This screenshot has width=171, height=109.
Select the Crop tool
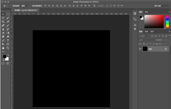[3, 22]
